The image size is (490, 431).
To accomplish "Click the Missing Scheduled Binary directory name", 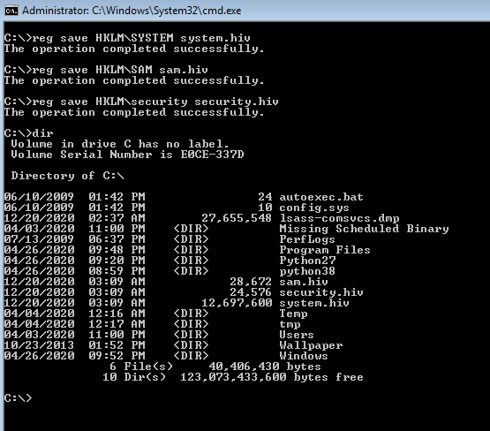I will tap(364, 229).
